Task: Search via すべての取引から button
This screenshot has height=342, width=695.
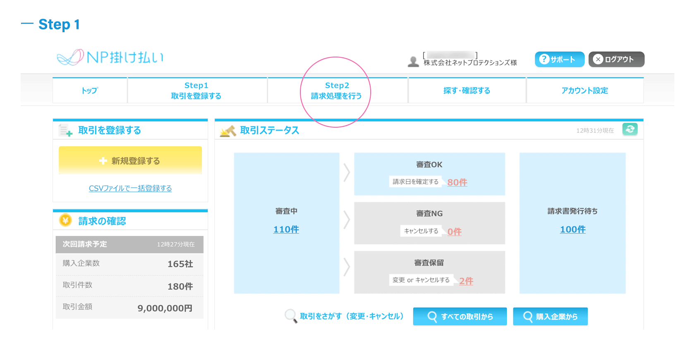Action: tap(460, 316)
